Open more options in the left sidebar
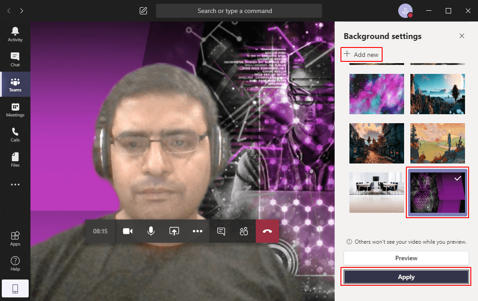 click(15, 184)
